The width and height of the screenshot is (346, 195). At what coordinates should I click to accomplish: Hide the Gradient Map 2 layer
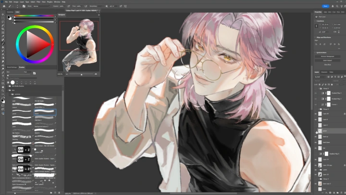316,99
